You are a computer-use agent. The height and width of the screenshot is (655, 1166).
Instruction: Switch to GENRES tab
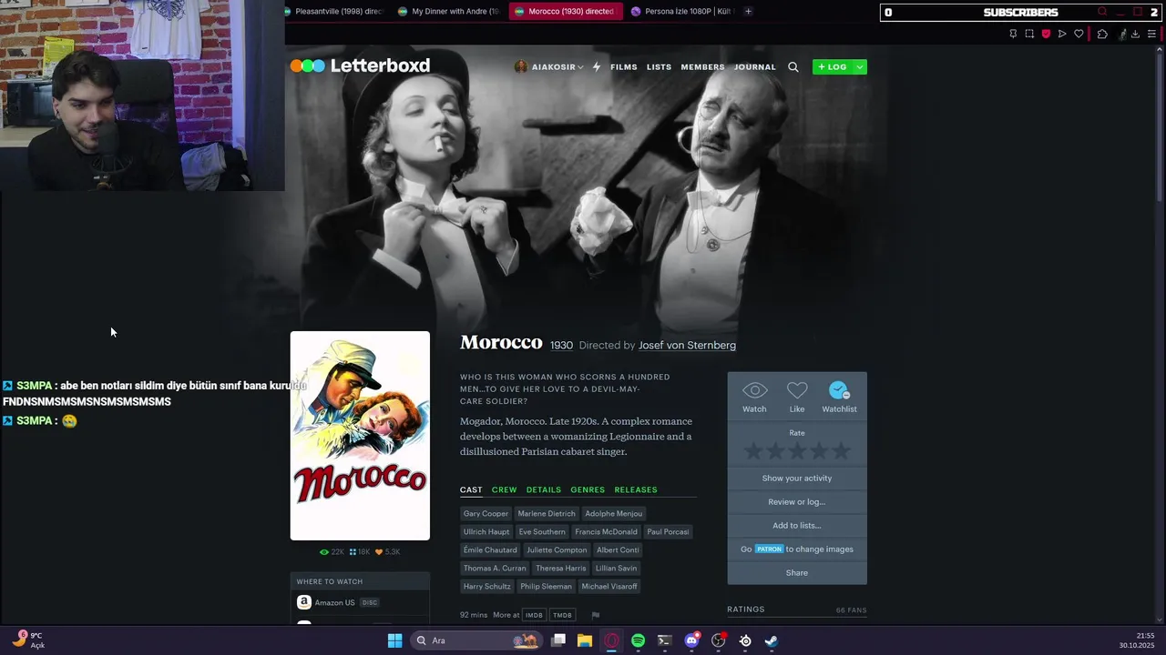click(x=588, y=489)
